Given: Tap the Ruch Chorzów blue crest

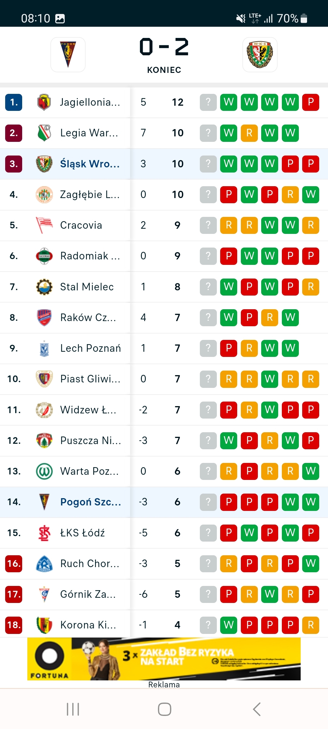Looking at the screenshot, I should pyautogui.click(x=44, y=563).
